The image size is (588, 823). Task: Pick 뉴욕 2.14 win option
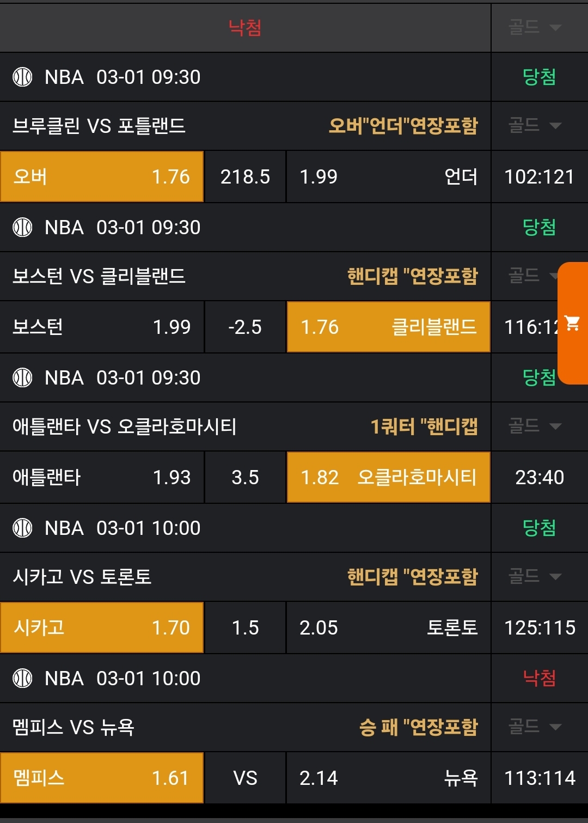coord(388,778)
